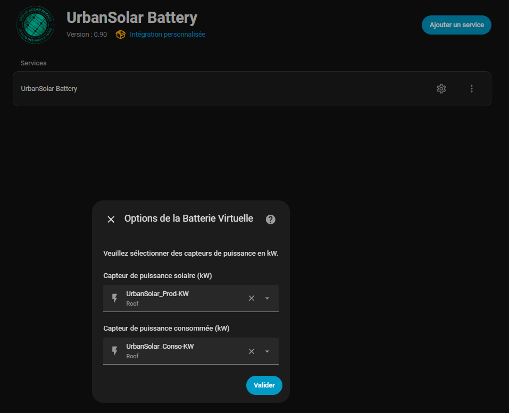Expand the consumed power sensor dropdown arrow
Screen dimensions: 509x413
(x=267, y=351)
